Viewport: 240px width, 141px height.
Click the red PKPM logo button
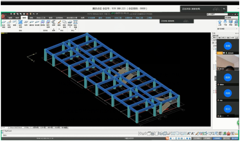[4, 16]
